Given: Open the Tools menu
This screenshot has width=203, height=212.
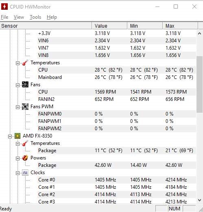Looking at the screenshot, I should pos(35,17).
